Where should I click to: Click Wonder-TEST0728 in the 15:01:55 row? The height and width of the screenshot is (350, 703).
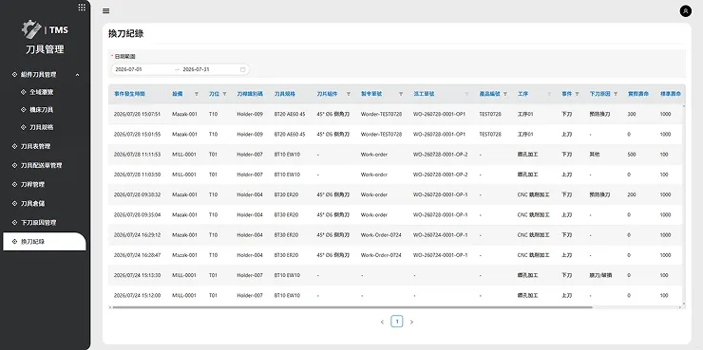(381, 135)
